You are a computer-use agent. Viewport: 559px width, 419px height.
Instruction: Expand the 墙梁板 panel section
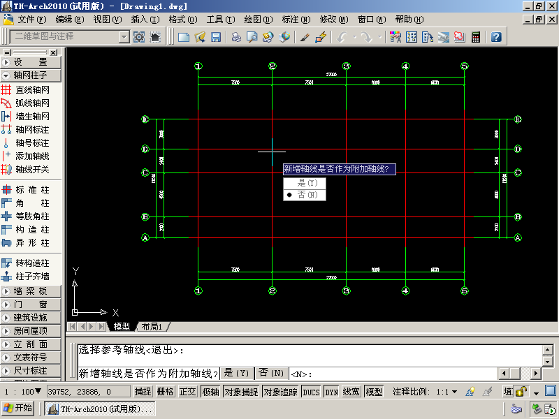tap(31, 291)
